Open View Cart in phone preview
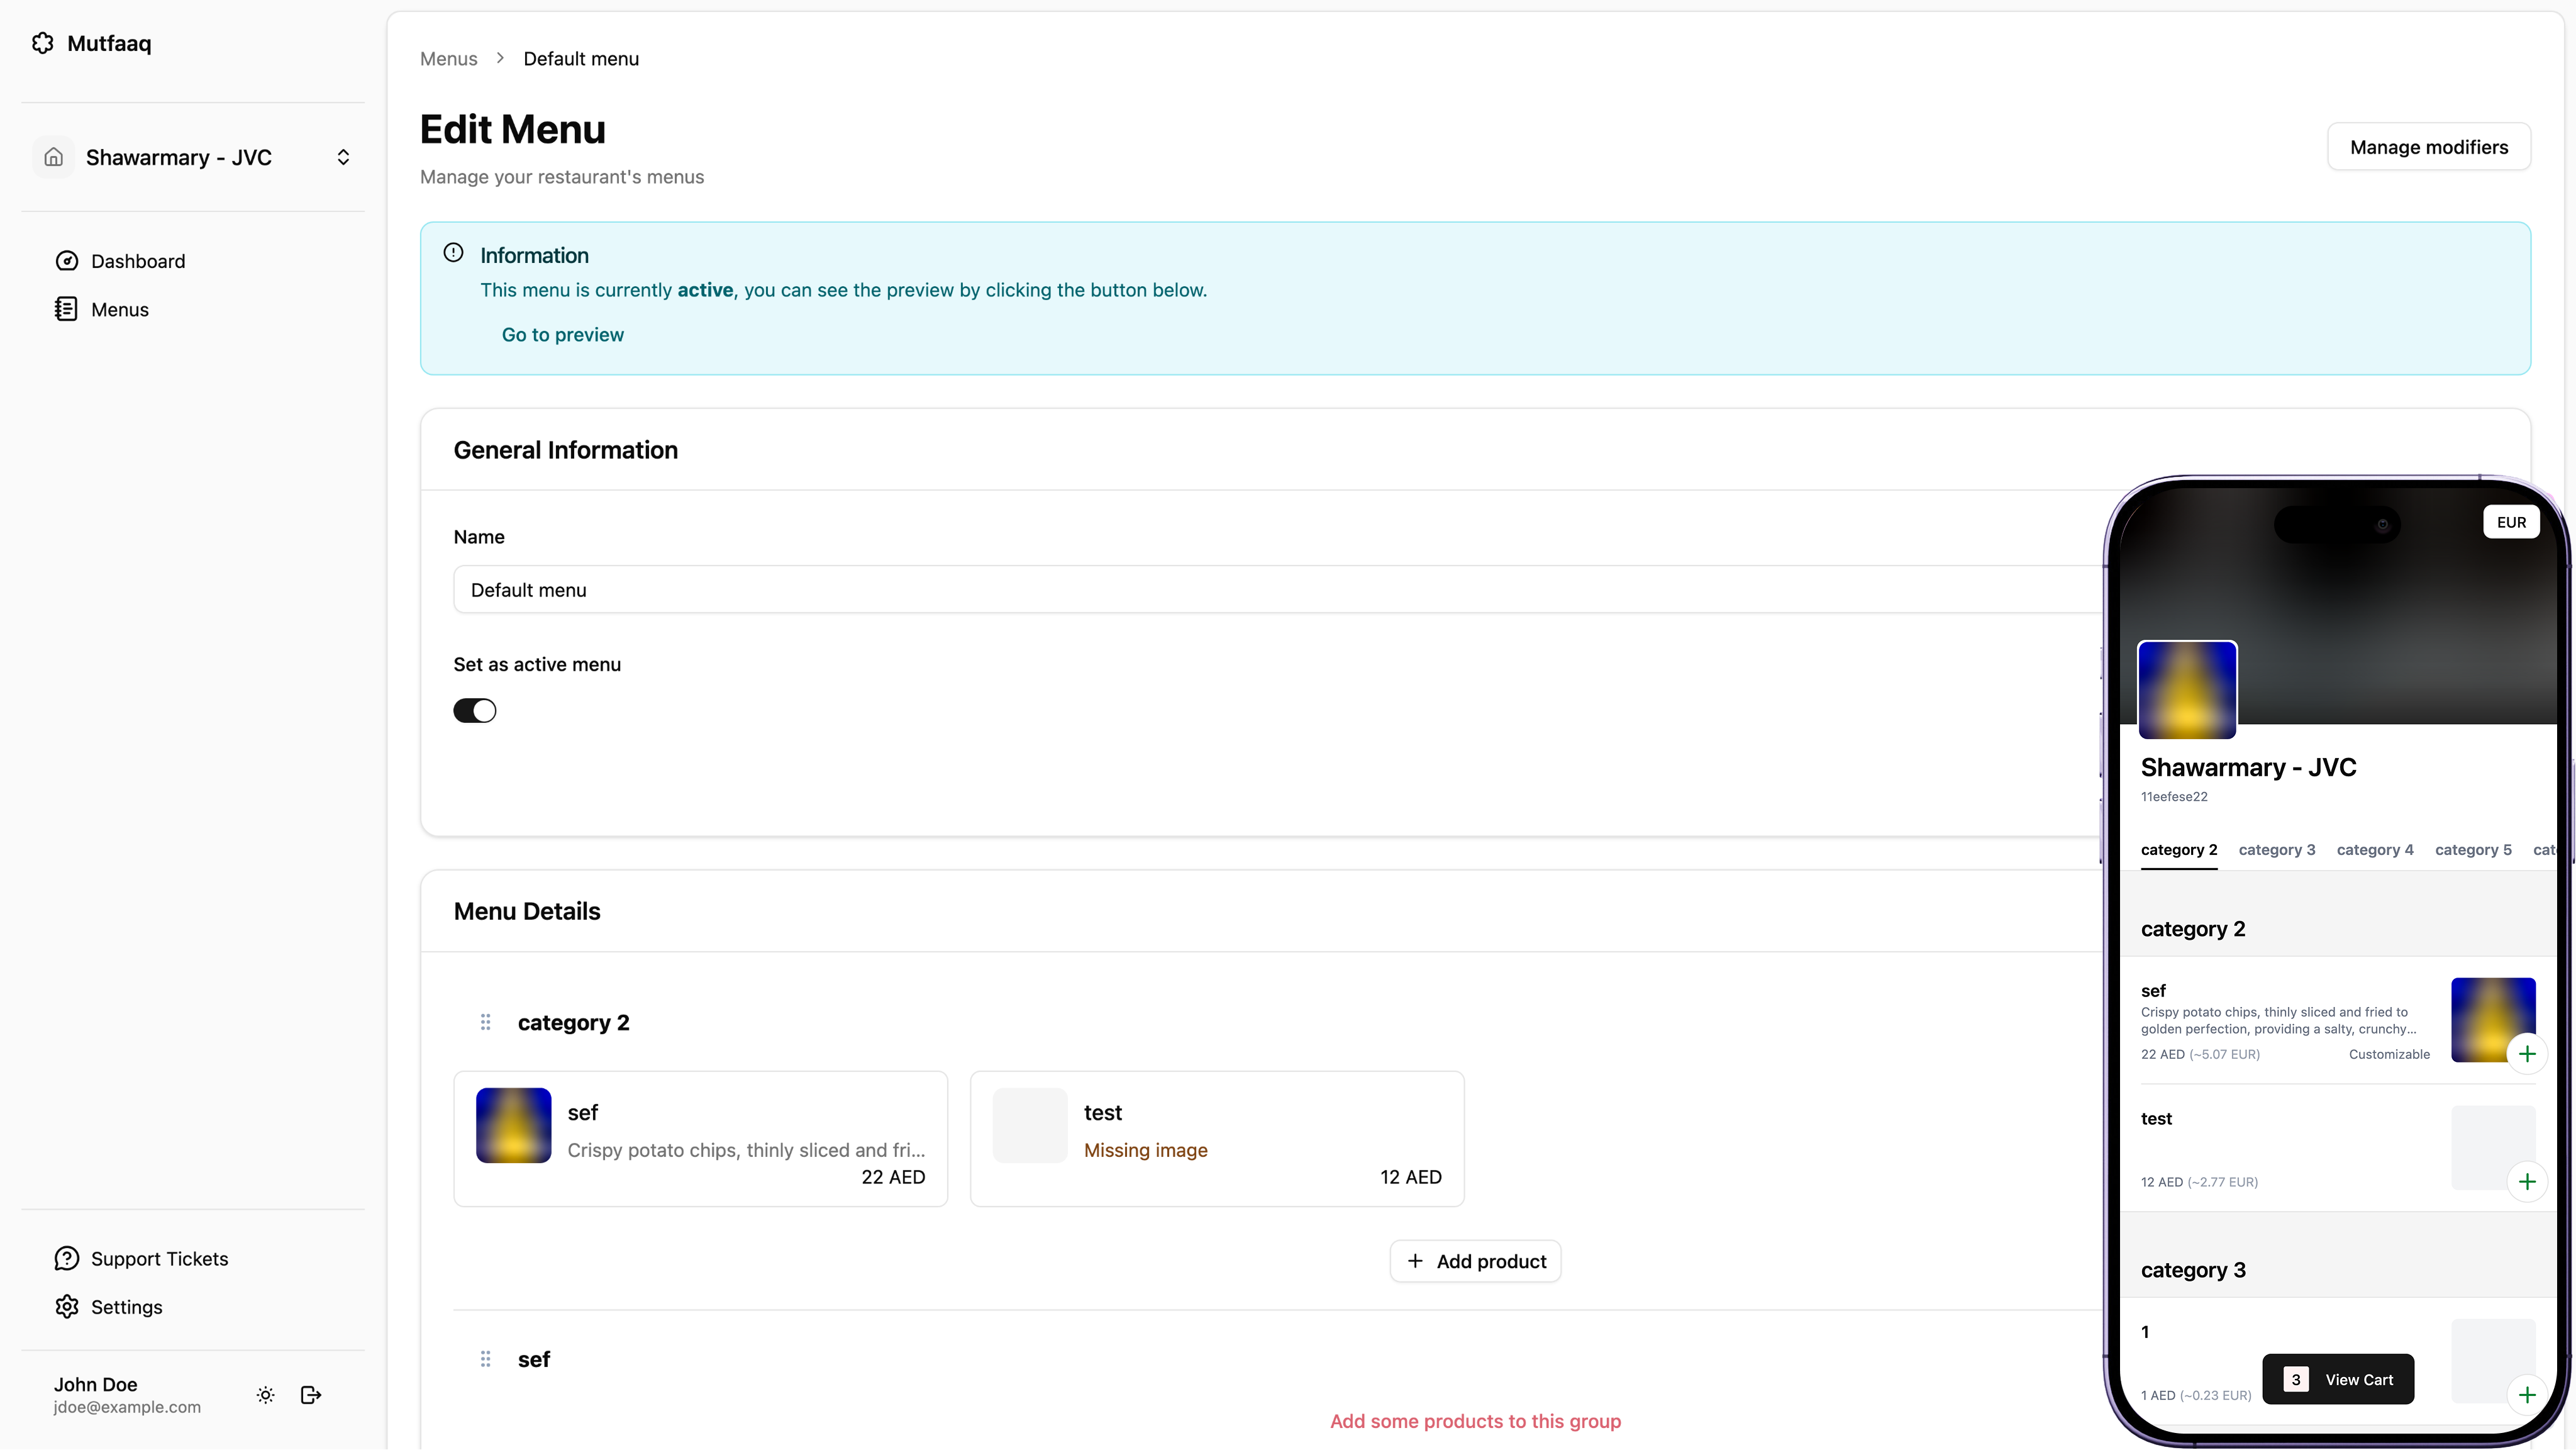Image resolution: width=2576 pixels, height=1450 pixels. point(2338,1379)
